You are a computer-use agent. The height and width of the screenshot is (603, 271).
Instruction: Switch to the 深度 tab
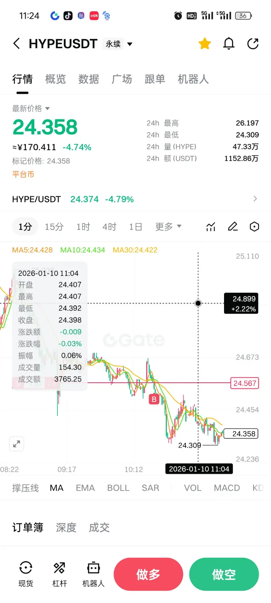(x=66, y=527)
